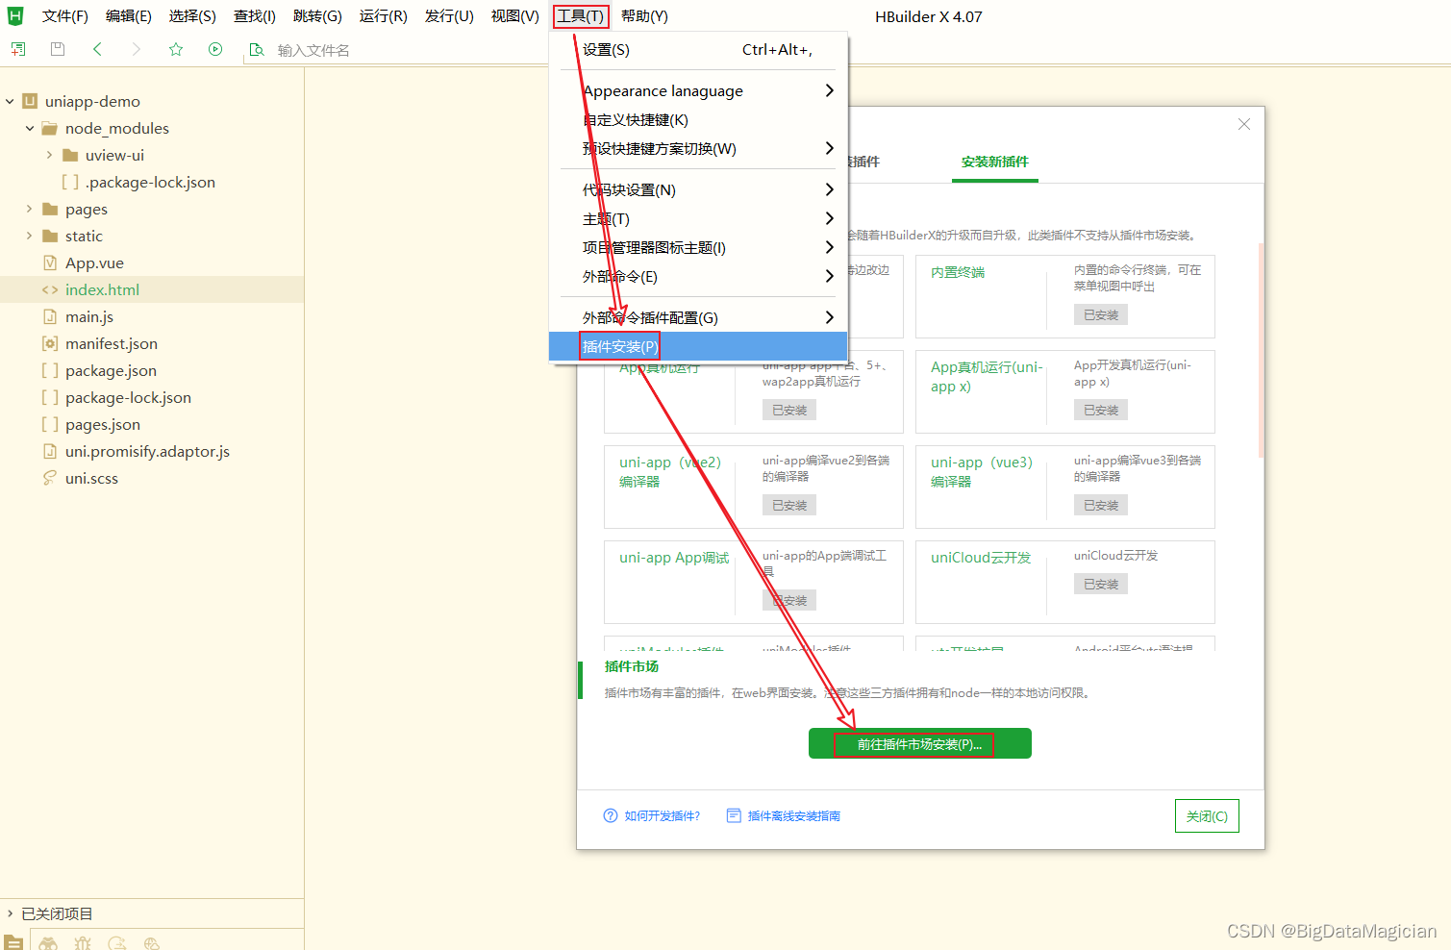The image size is (1451, 950).
Task: Click the sync arrow icon at bottom
Action: [x=117, y=943]
